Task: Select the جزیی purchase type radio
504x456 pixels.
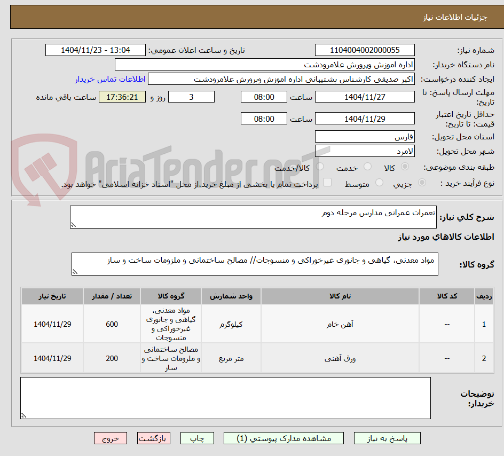Action: click(x=422, y=183)
